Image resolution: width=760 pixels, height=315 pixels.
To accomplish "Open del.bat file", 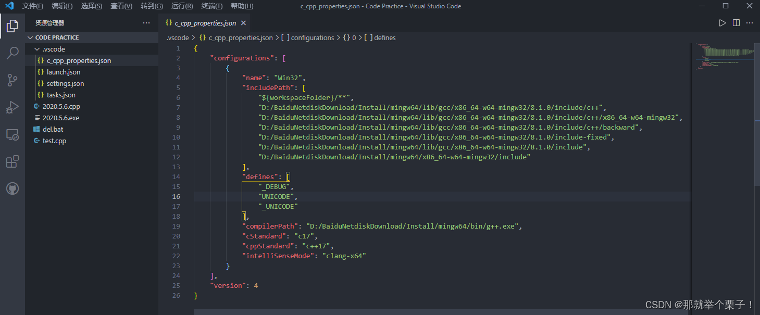I will pos(91,129).
